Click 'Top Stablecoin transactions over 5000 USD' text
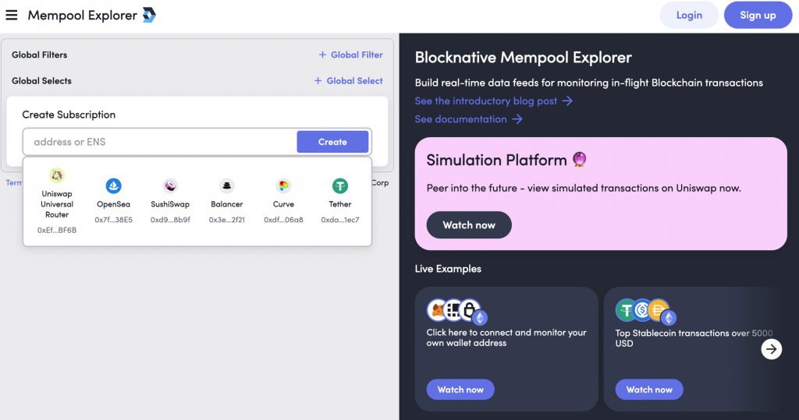Screen dimensions: 799x420 click(x=694, y=338)
